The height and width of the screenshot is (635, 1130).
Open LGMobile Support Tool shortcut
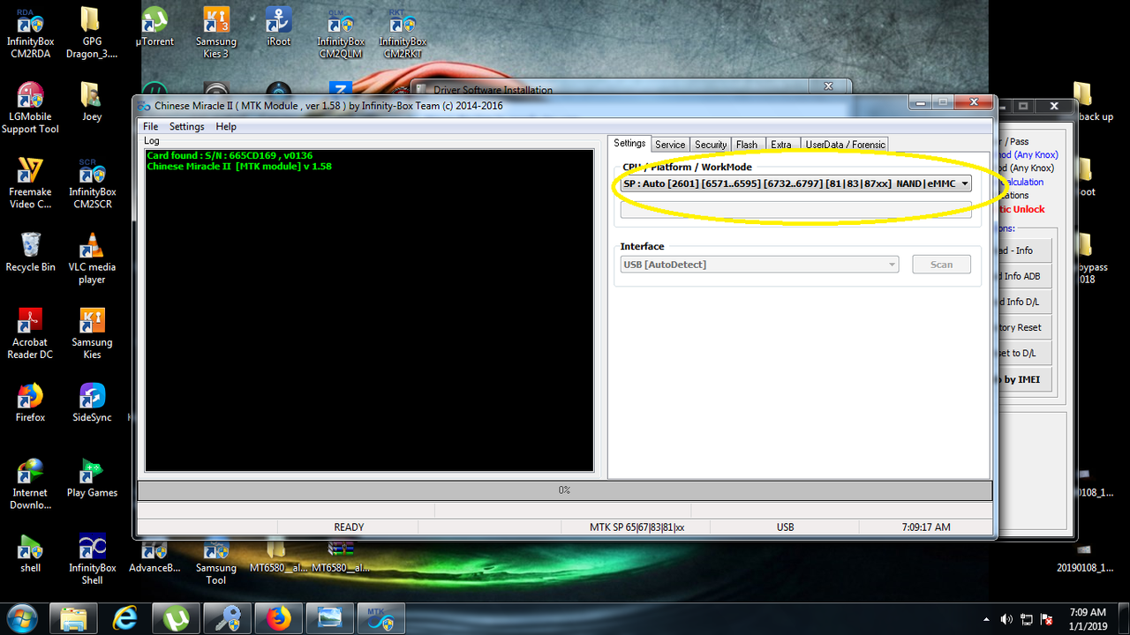[30, 108]
